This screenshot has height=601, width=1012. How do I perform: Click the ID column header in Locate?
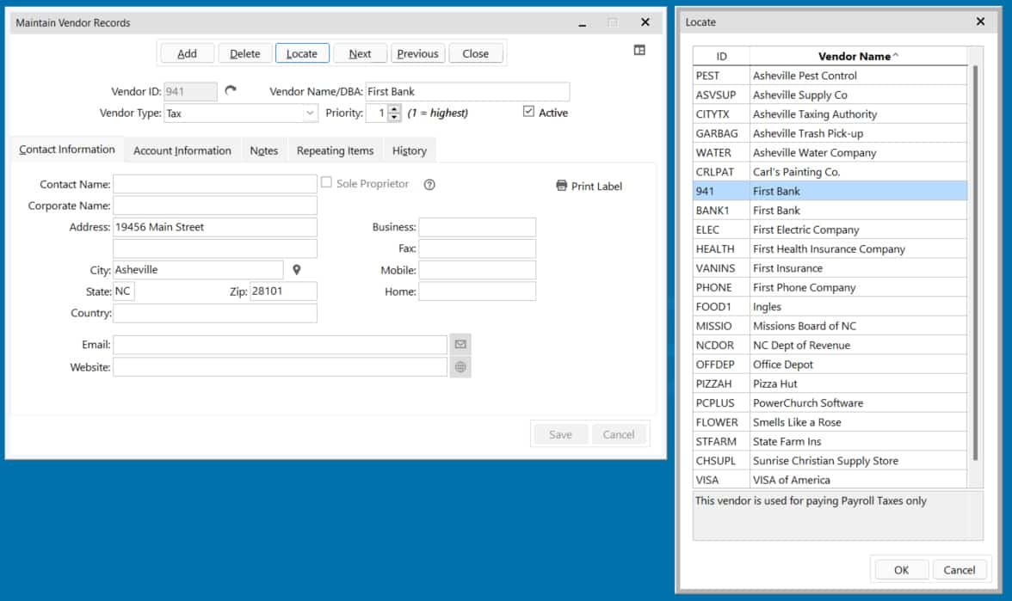(721, 56)
